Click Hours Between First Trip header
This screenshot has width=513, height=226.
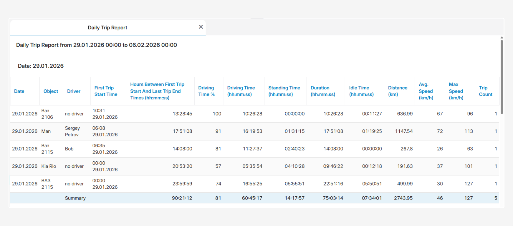coord(157,91)
